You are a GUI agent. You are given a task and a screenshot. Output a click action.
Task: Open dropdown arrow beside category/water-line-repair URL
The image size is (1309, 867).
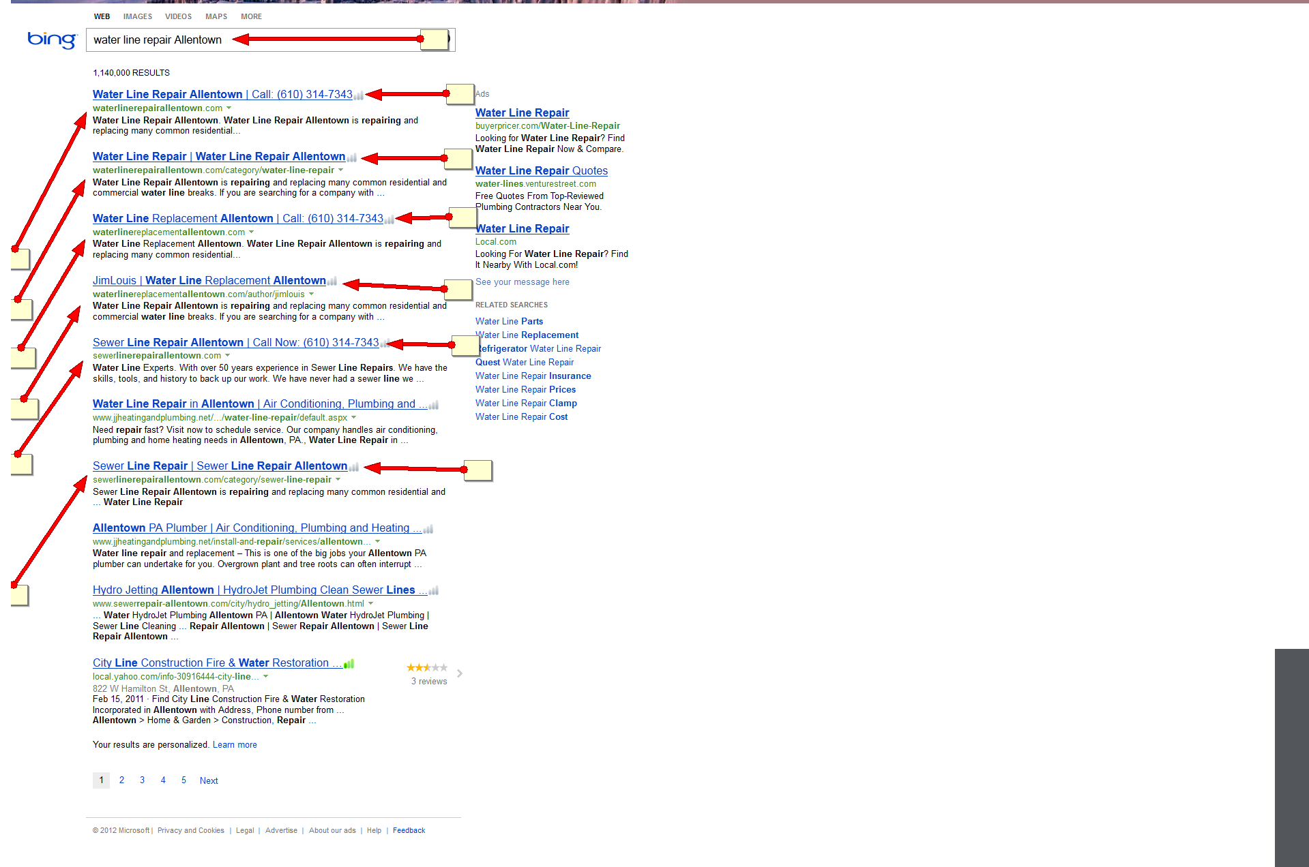pyautogui.click(x=340, y=170)
